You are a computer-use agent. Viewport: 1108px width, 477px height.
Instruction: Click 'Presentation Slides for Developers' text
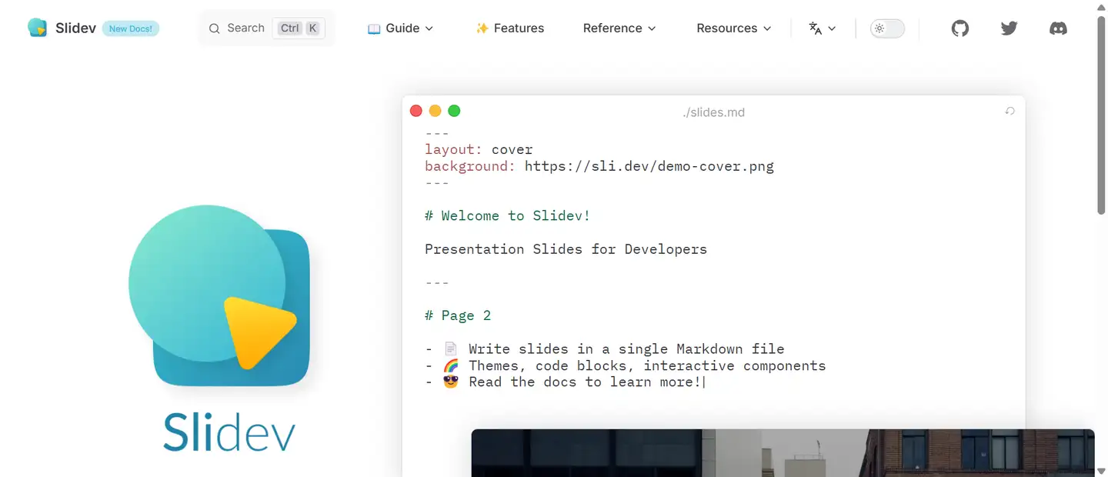566,249
